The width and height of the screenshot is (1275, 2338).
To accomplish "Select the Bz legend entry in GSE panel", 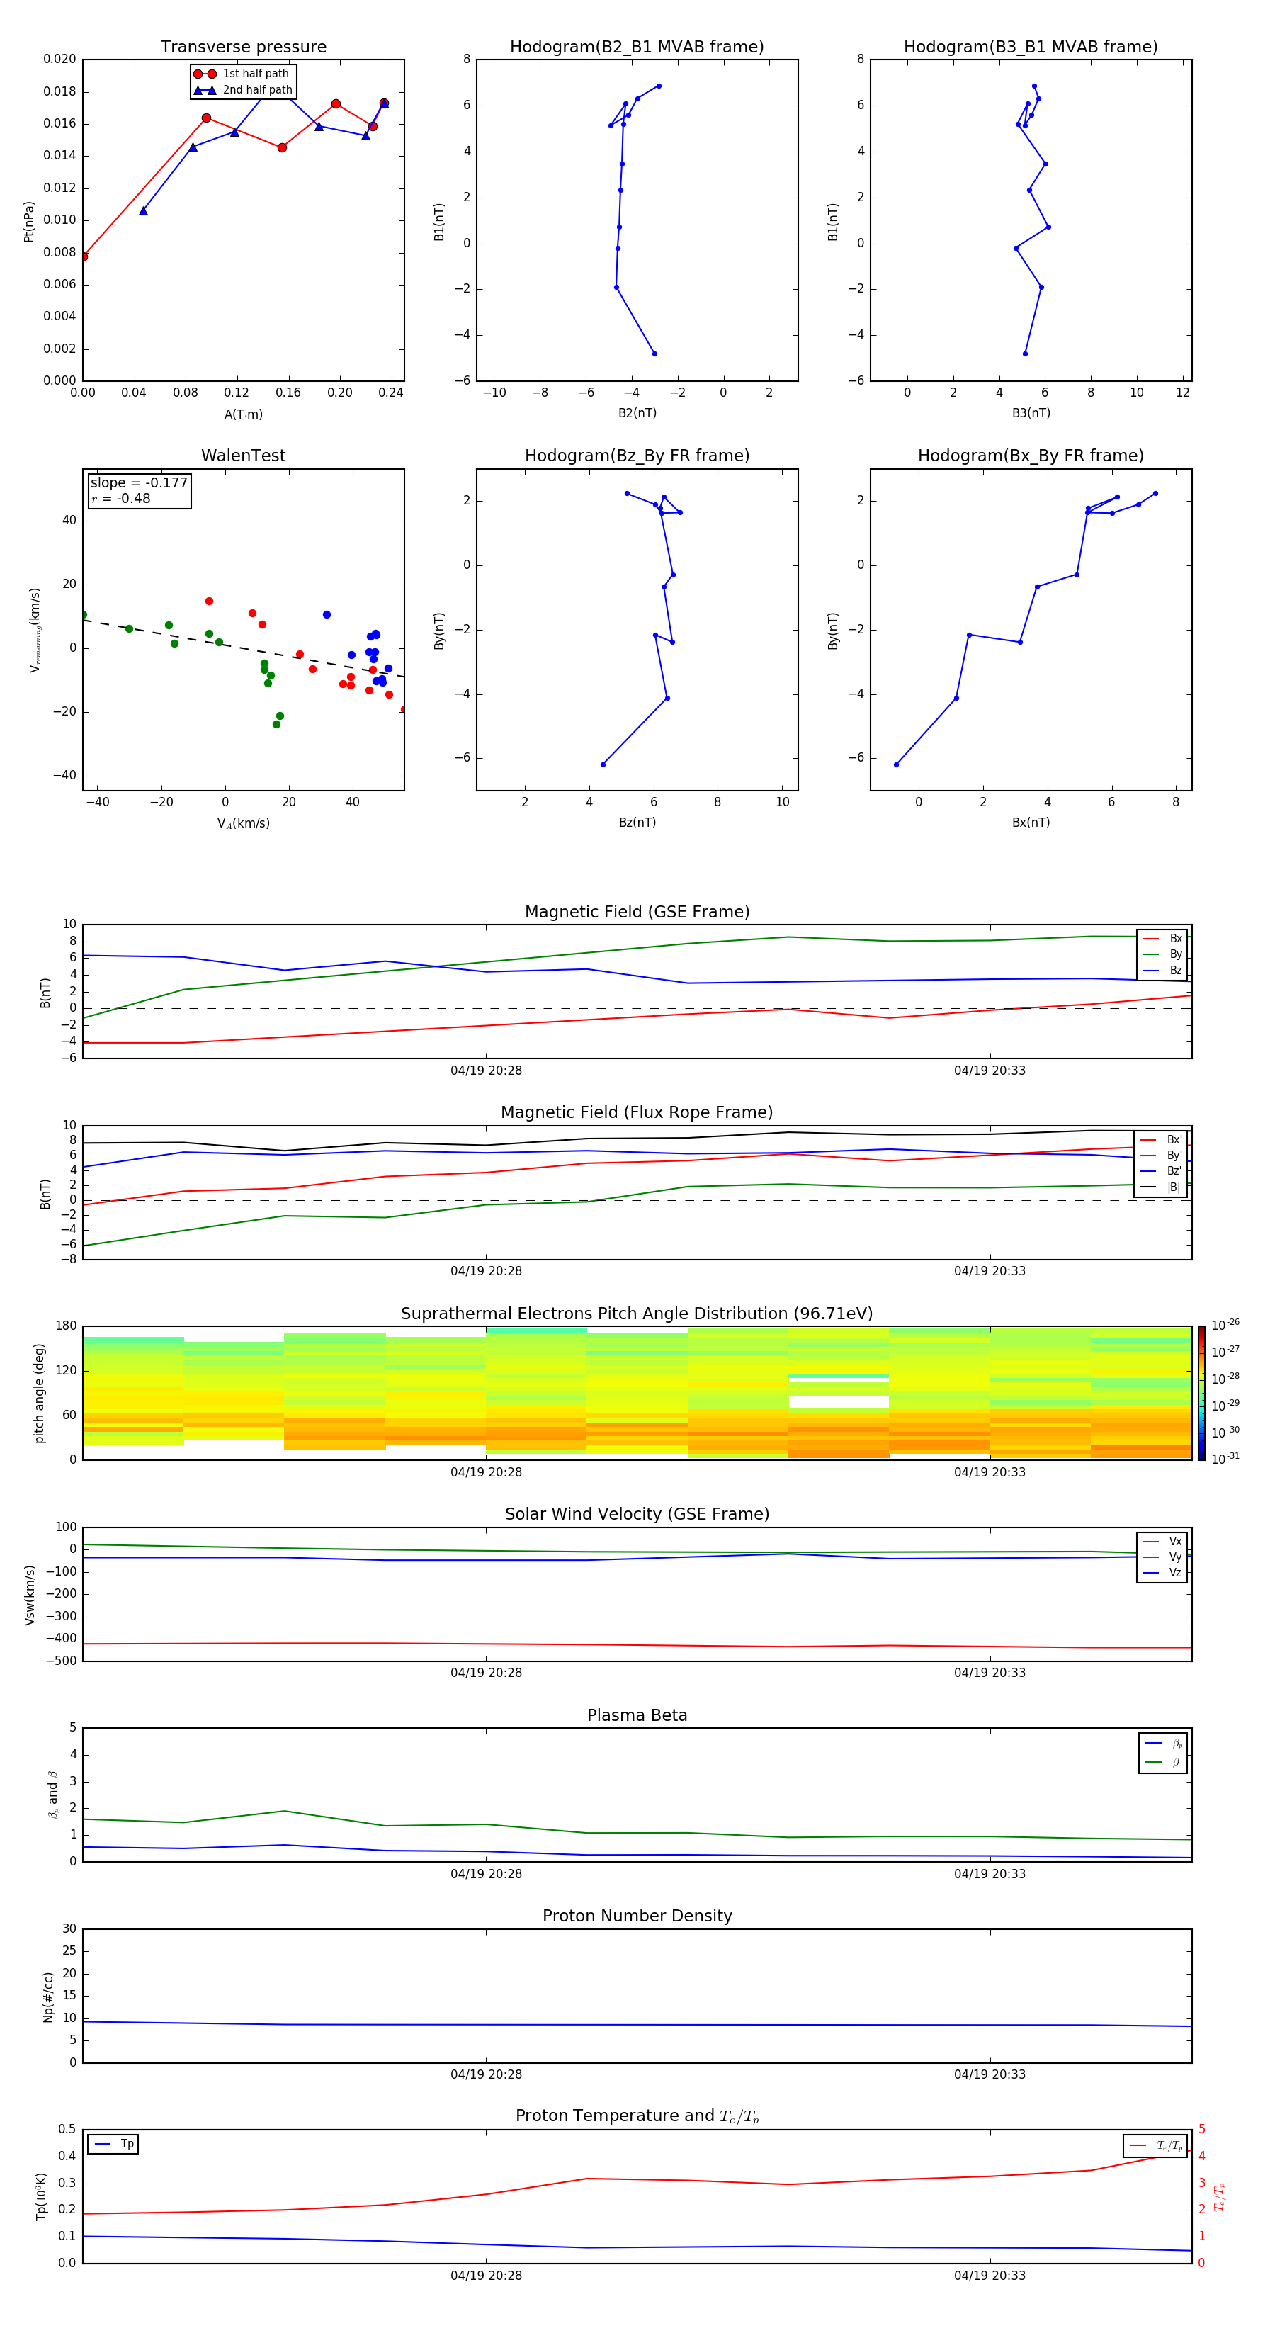I will (x=1162, y=970).
